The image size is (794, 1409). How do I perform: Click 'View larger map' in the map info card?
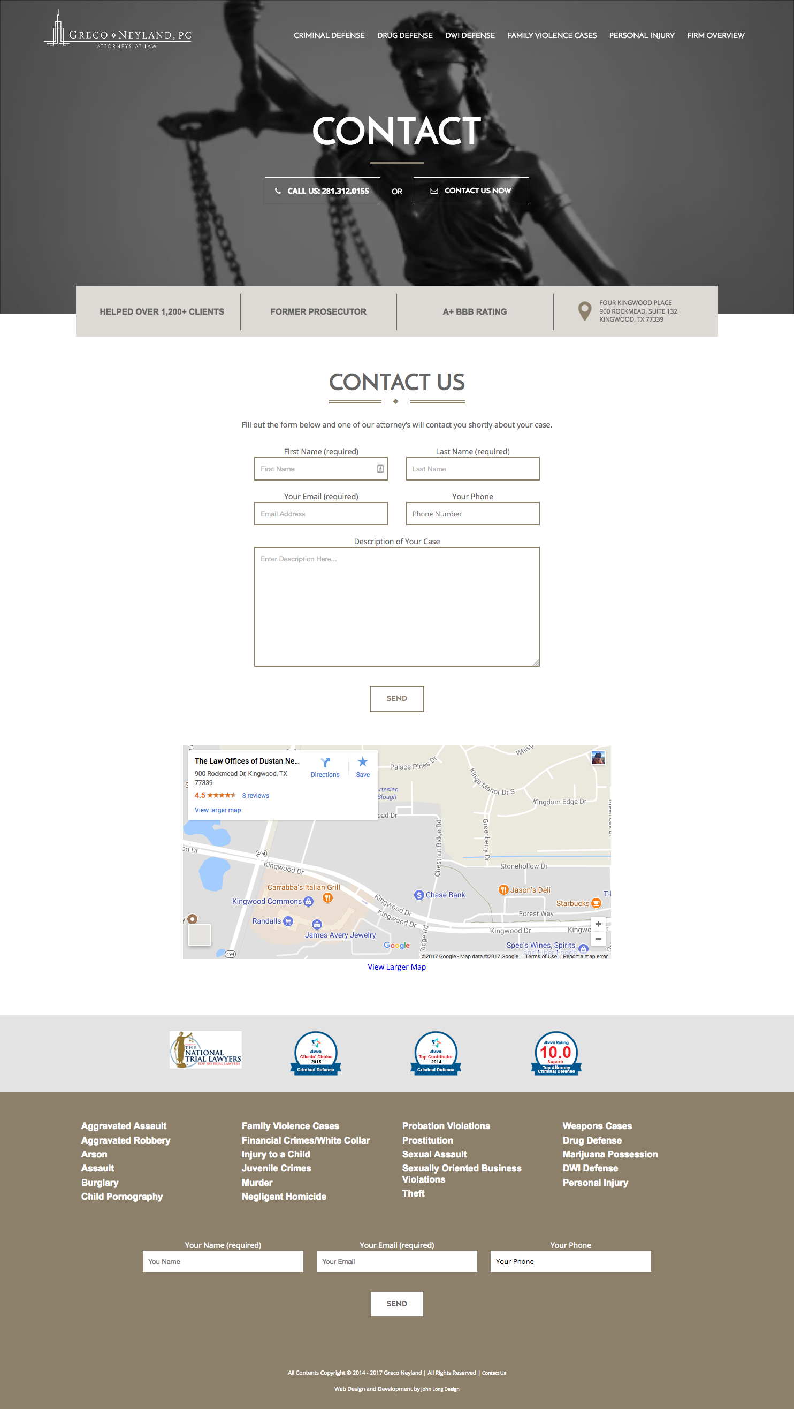218,810
